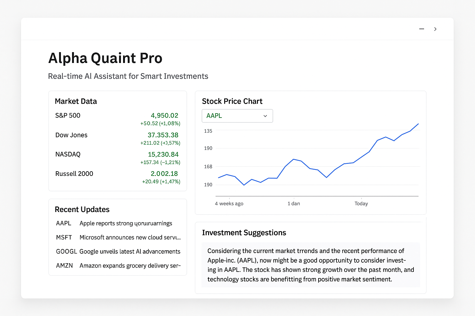Viewport: 475px width, 316px height.
Task: Expand the panel using the top-right arrow
Action: coord(435,29)
